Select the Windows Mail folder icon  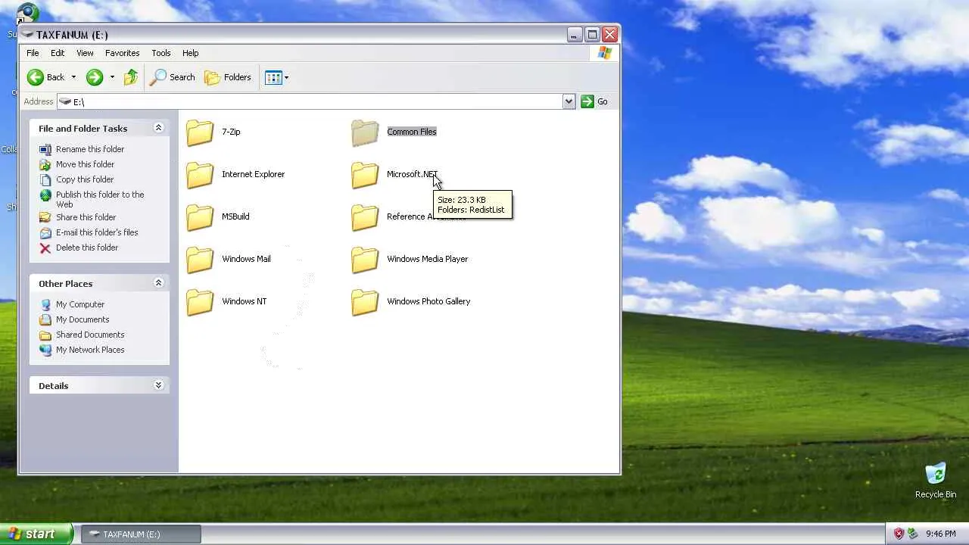click(x=200, y=260)
